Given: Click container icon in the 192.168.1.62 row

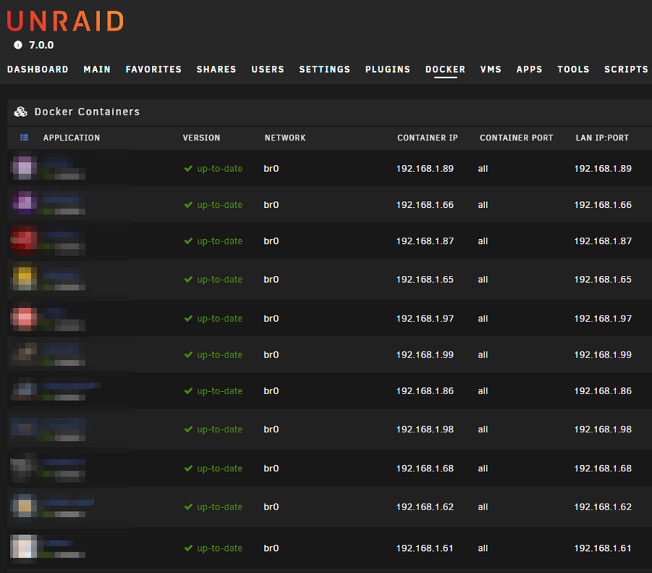Looking at the screenshot, I should click(24, 506).
